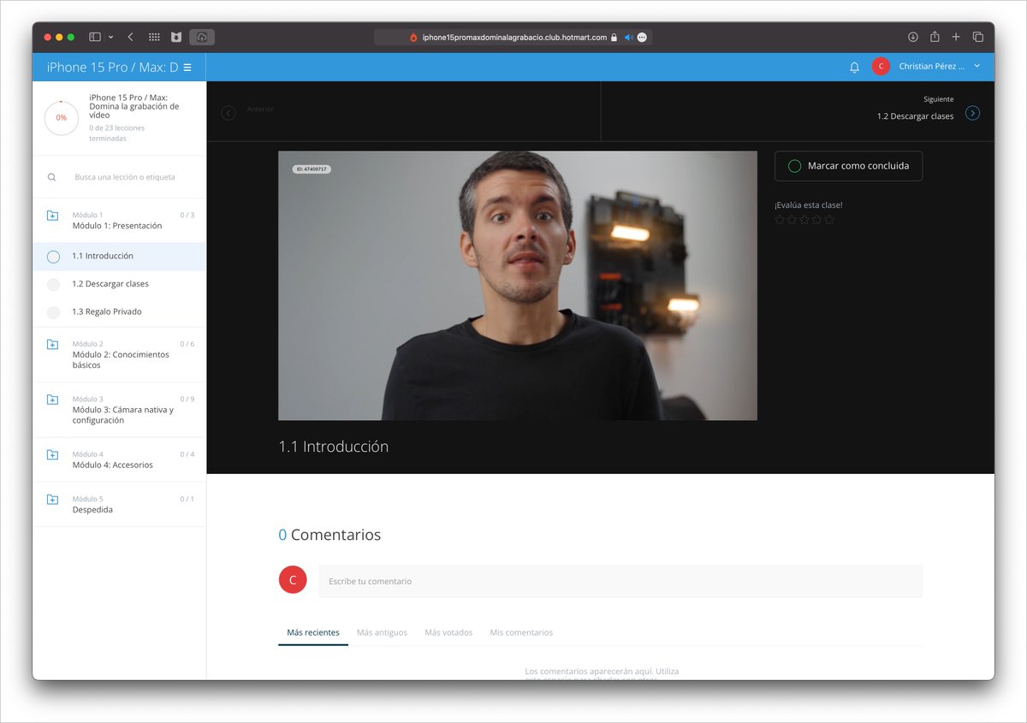Mute tab audio via speaker icon

tap(628, 38)
